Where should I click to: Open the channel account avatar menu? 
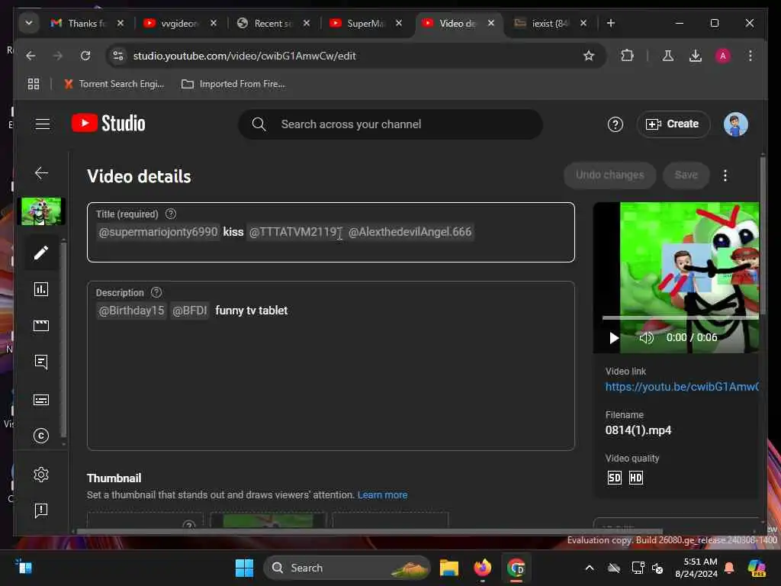point(735,124)
